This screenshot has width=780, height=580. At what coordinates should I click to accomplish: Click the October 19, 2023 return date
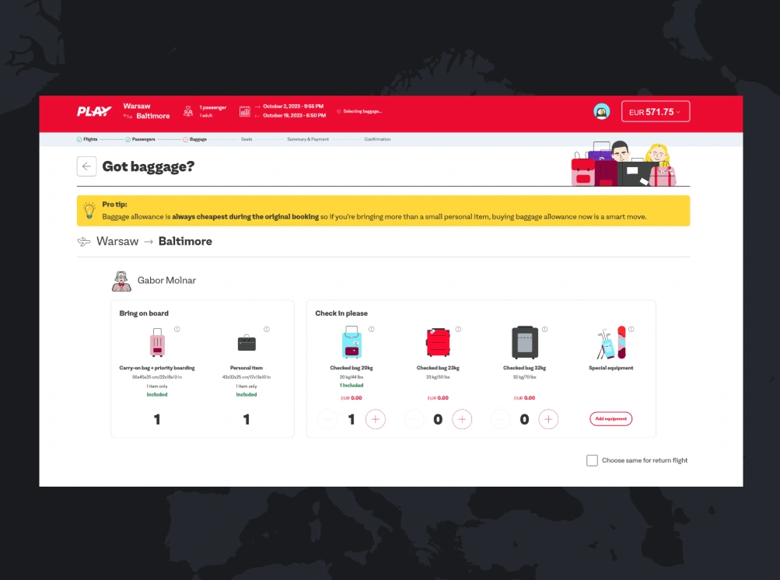click(x=295, y=115)
